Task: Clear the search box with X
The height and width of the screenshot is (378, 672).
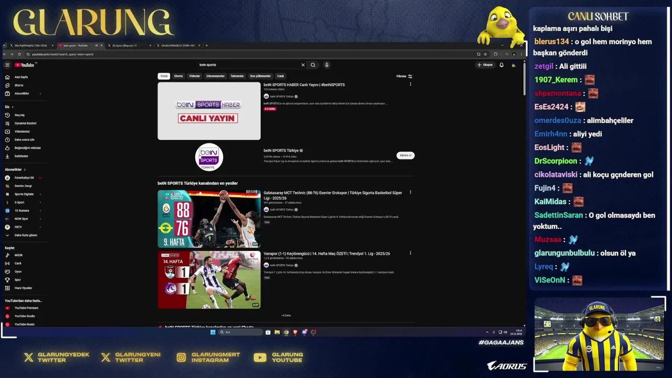Action: (303, 65)
